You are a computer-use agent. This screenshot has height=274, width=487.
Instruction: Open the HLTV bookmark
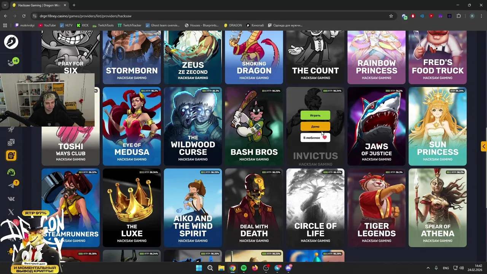pos(66,25)
